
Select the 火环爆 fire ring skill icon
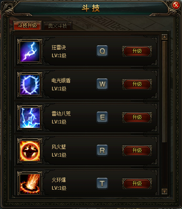[x=30, y=184]
